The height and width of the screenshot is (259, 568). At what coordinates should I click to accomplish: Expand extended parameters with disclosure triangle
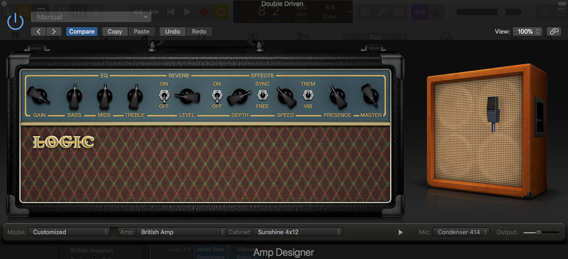coord(401,232)
